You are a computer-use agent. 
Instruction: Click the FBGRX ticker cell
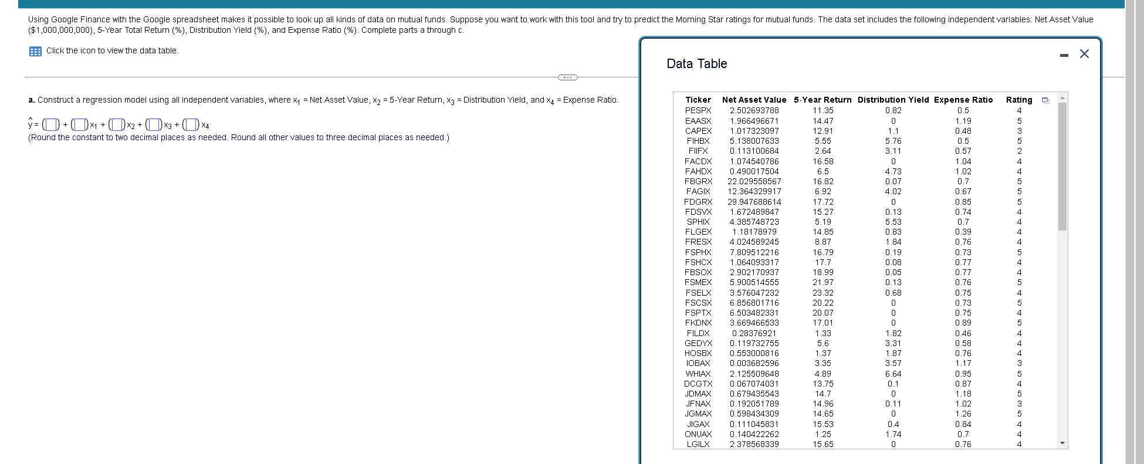click(x=698, y=181)
